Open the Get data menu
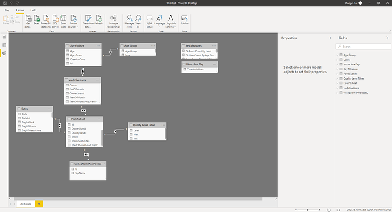 (28, 22)
